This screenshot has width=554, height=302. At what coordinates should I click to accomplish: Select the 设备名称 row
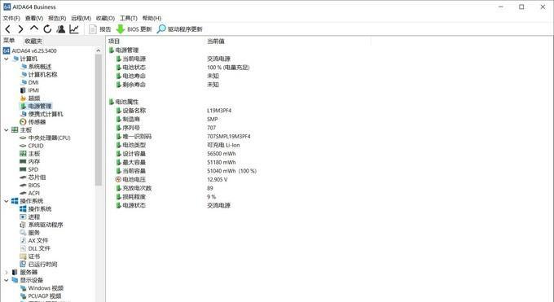[x=174, y=111]
